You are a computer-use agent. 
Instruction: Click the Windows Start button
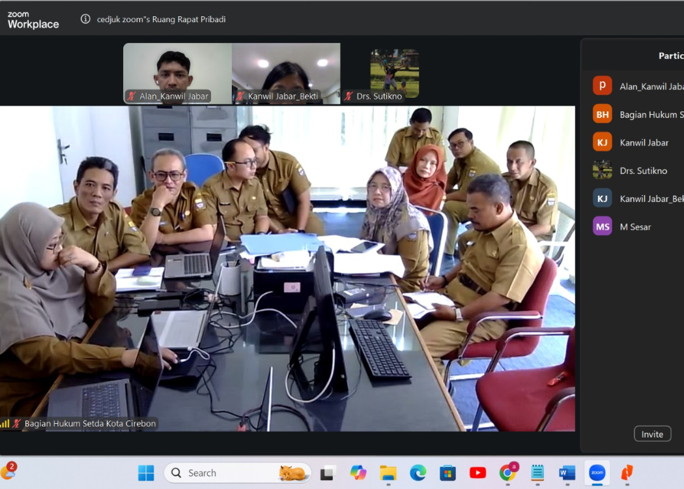coord(146,473)
